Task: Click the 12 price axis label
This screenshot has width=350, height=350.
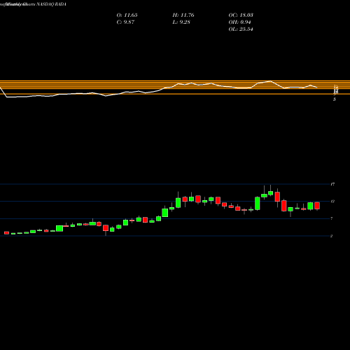Action: pyautogui.click(x=332, y=201)
